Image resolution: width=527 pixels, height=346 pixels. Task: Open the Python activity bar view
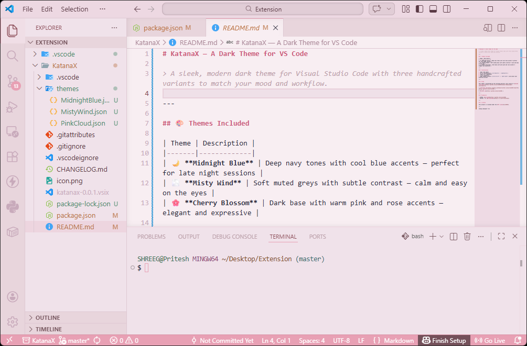click(13, 207)
